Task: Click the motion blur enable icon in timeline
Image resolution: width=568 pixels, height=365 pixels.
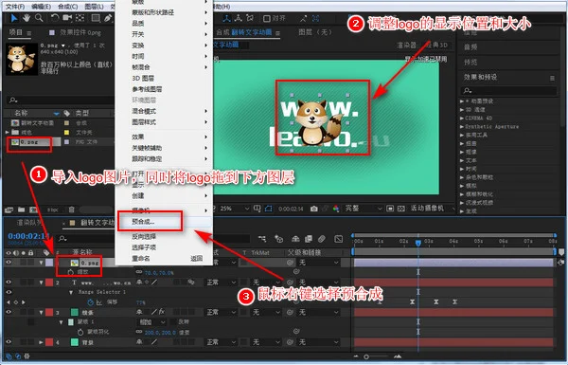Action: pos(322,239)
